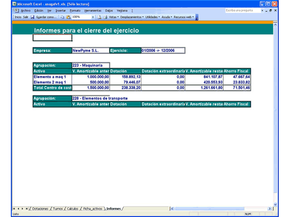Select the 'Elemento 2 maq 1' cell
290x217 pixels.
pyautogui.click(x=52, y=82)
